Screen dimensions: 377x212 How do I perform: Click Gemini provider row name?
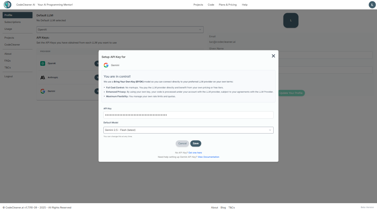[51, 91]
